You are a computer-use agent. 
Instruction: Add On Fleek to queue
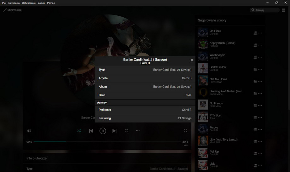(x=255, y=33)
